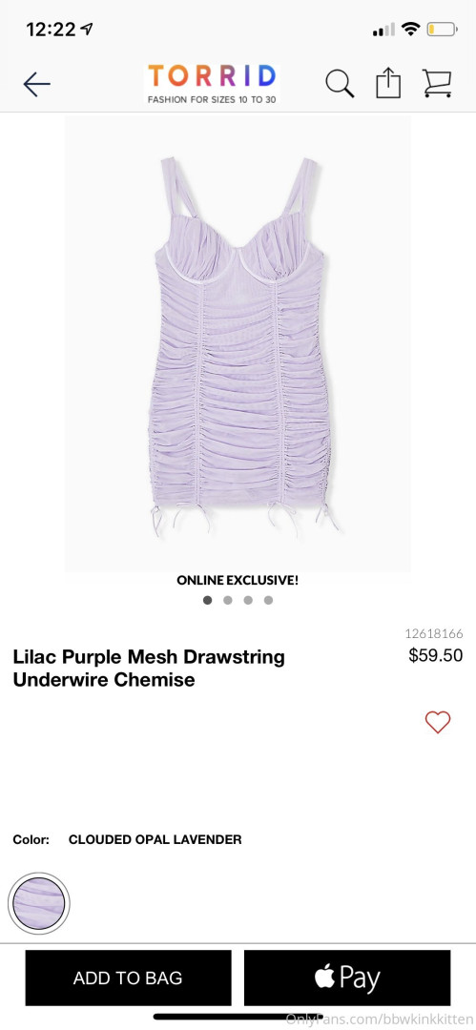Tap the lilac chemise product image

point(238,343)
